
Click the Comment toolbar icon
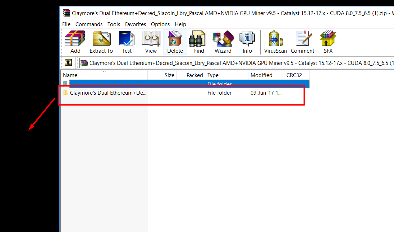303,42
